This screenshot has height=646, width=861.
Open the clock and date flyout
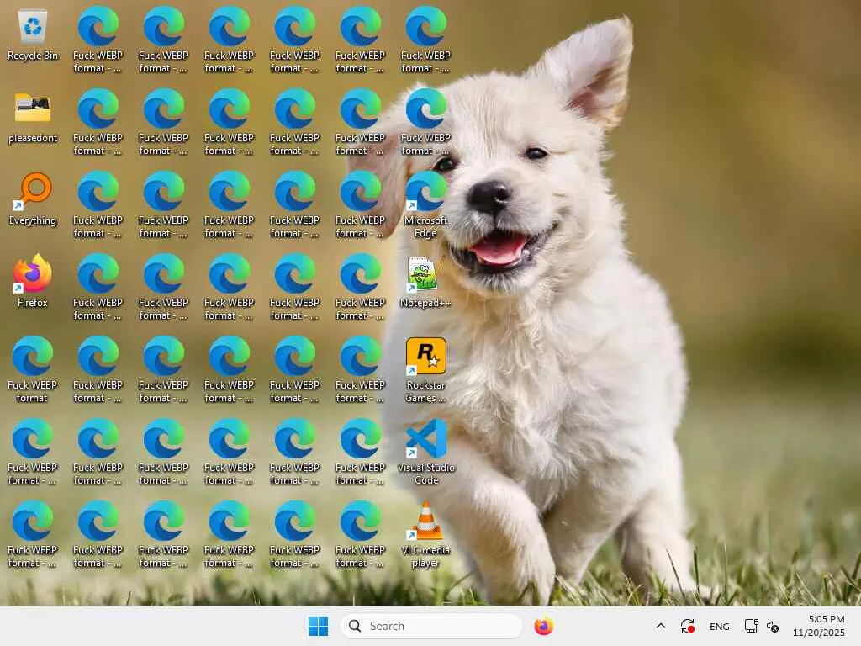(819, 626)
